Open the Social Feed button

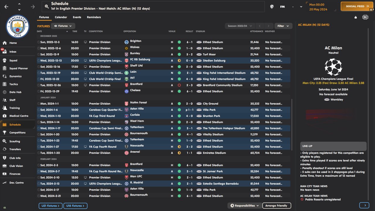point(357,6)
